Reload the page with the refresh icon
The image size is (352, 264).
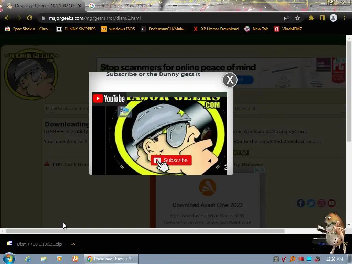pyautogui.click(x=30, y=18)
